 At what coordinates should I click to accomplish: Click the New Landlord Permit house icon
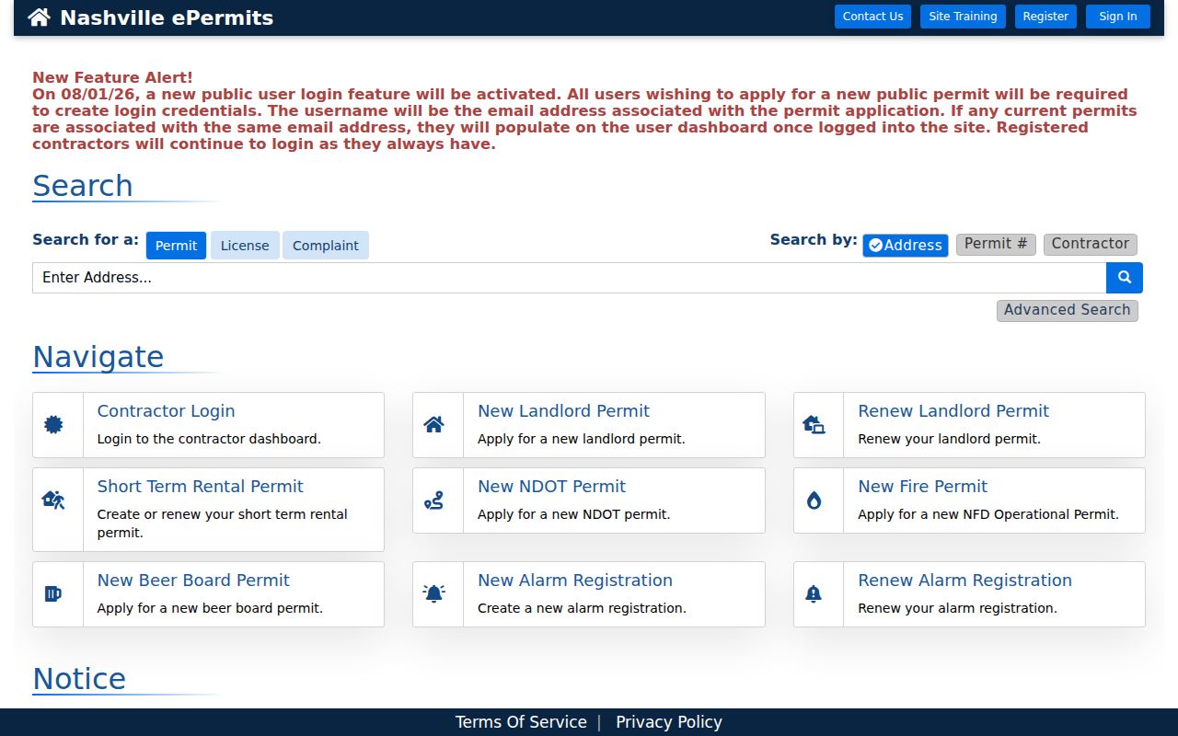[433, 425]
